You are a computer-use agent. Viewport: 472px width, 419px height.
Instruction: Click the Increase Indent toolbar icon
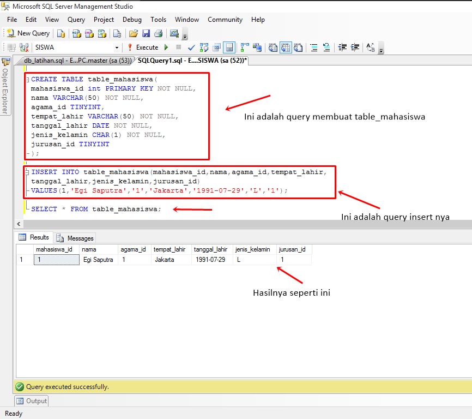356,48
